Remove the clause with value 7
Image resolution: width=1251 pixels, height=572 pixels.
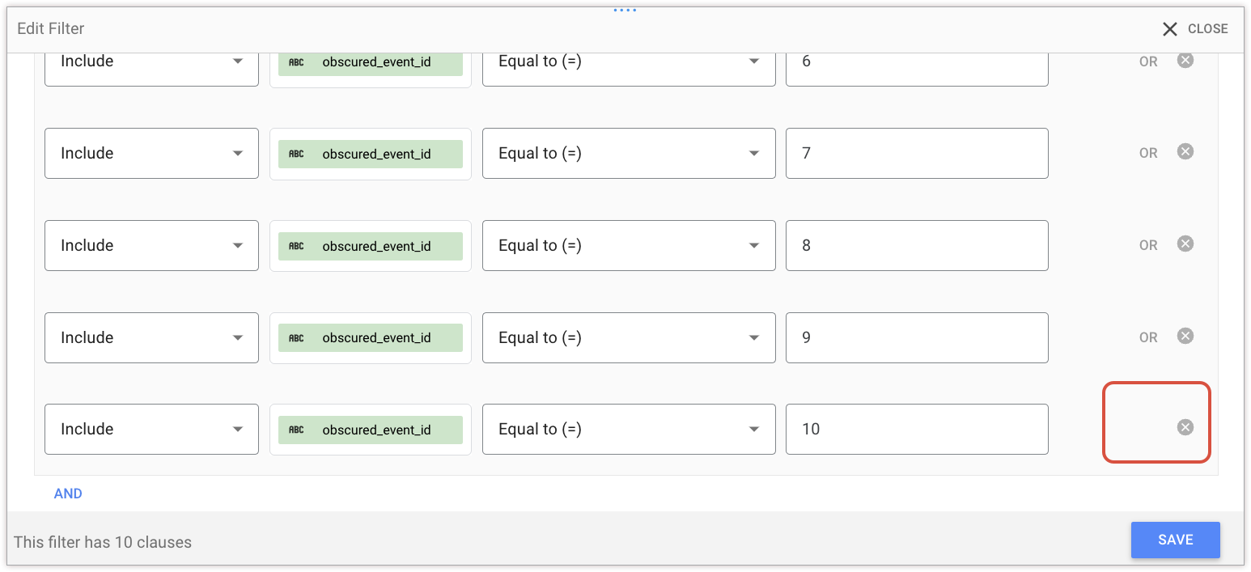(1185, 152)
